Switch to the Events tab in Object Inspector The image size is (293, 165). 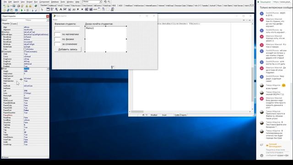[14, 24]
